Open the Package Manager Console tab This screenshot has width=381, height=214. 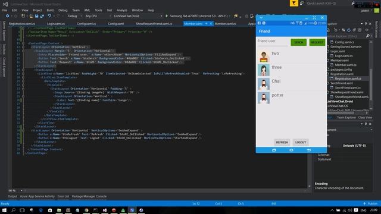(x=89, y=196)
